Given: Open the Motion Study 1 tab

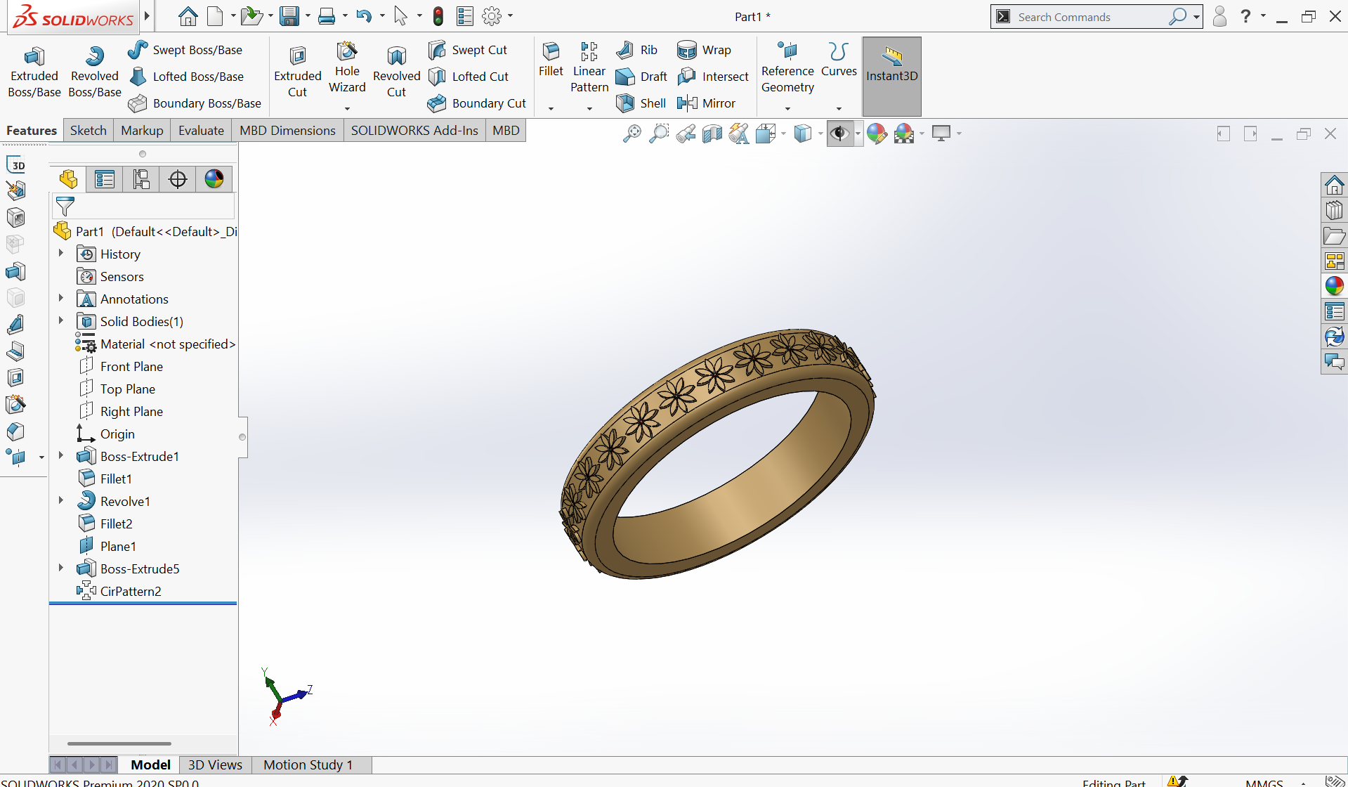Looking at the screenshot, I should click(x=308, y=765).
